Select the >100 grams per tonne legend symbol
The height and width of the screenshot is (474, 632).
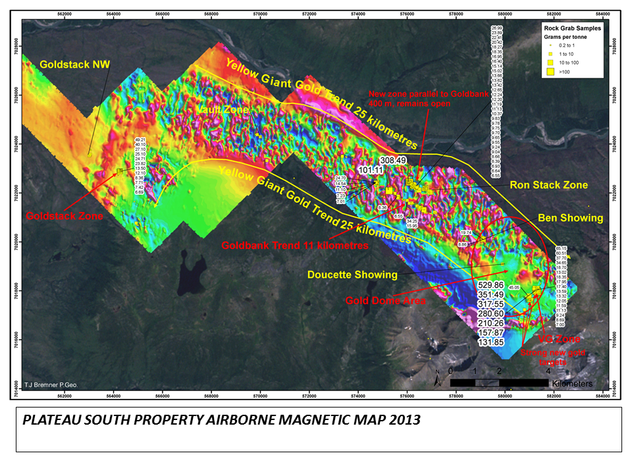[x=550, y=71]
